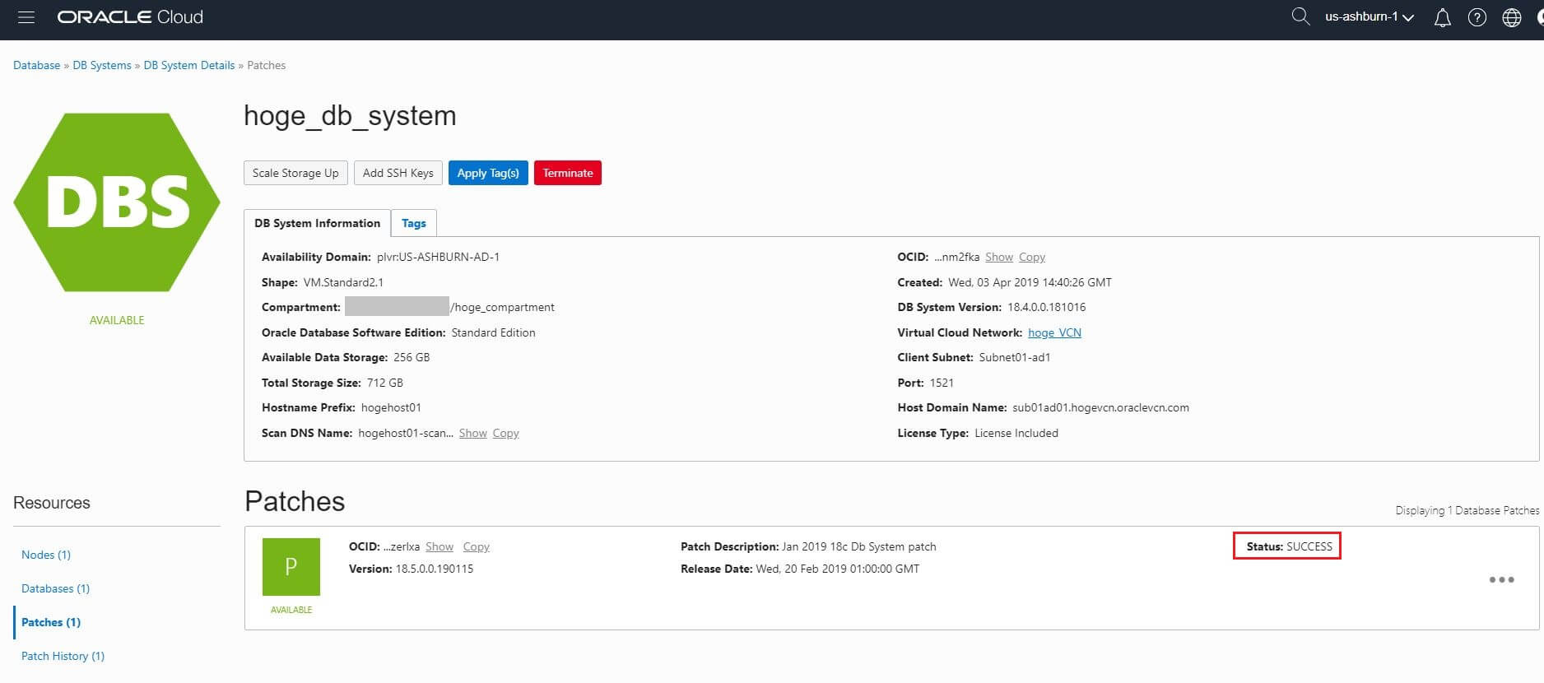The height and width of the screenshot is (683, 1544).
Task: Go to the Database breadcrumb link
Action: (36, 65)
